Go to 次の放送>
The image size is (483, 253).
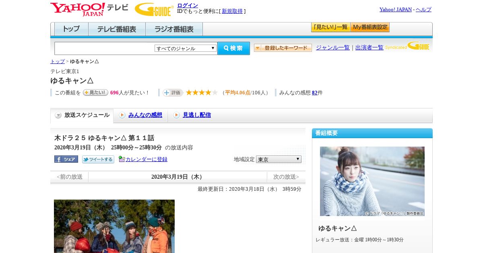[286, 177]
